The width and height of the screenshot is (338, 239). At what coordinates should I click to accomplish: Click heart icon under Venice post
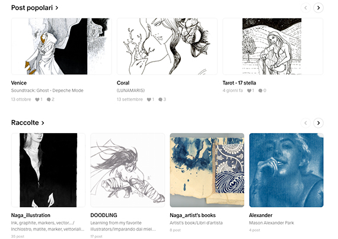click(37, 99)
